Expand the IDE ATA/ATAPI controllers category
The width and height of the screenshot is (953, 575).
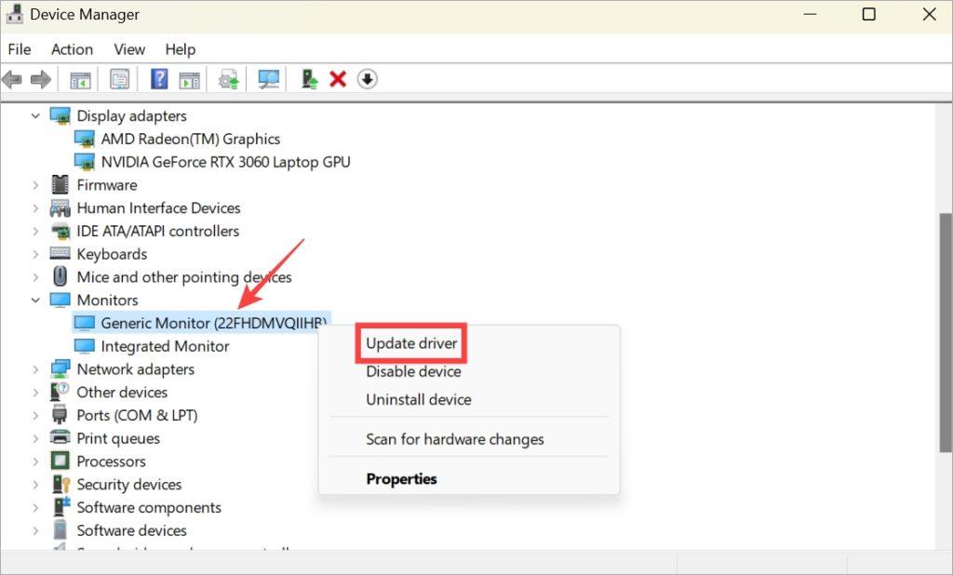(x=36, y=231)
